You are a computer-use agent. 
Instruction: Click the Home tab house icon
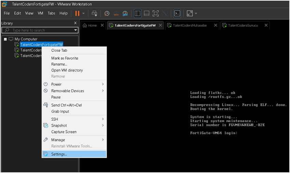tap(85, 25)
